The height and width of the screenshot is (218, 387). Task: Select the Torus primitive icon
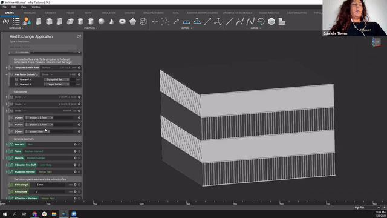tap(122, 22)
